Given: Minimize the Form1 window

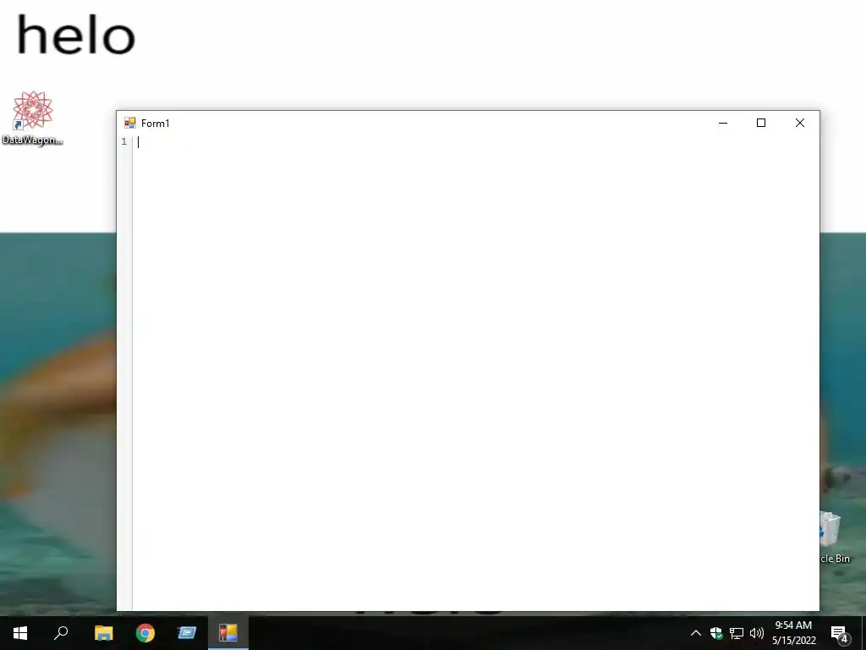Looking at the screenshot, I should point(723,123).
